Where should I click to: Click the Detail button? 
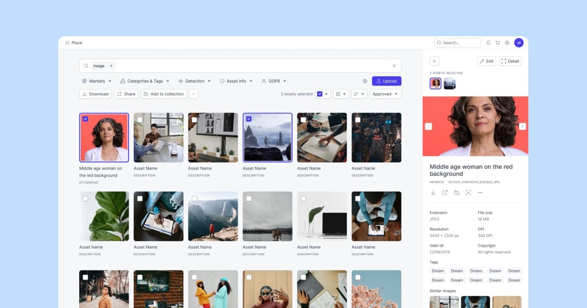tap(510, 61)
